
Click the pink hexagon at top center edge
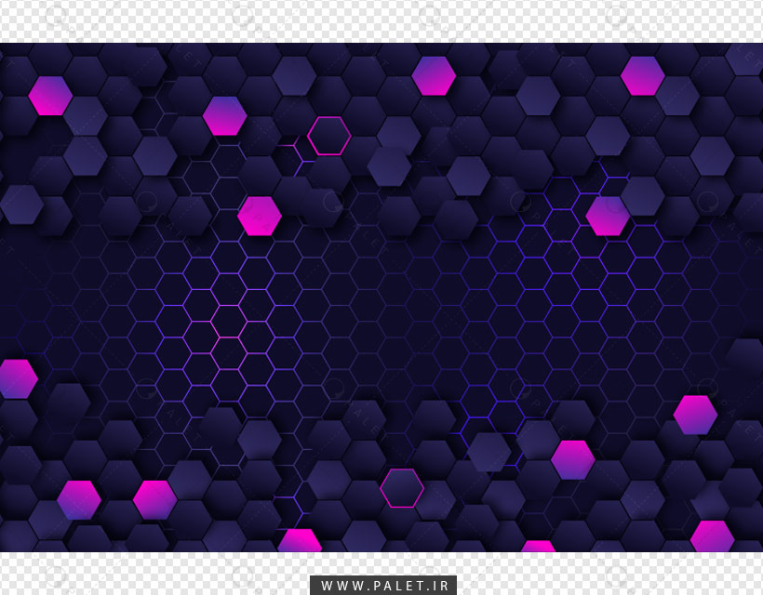(x=434, y=76)
